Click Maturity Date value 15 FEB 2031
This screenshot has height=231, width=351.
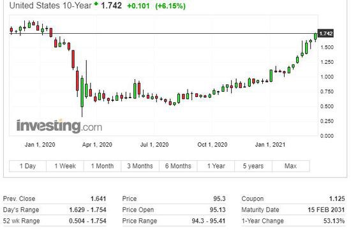[326, 210]
